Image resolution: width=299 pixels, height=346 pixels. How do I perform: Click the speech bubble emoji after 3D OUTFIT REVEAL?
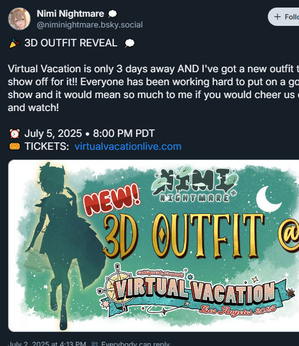tap(130, 43)
